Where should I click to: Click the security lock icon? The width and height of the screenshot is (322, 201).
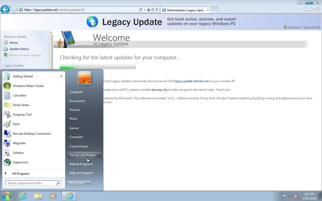click(149, 10)
